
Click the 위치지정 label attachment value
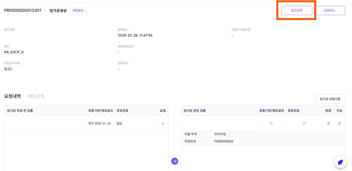coord(220,134)
